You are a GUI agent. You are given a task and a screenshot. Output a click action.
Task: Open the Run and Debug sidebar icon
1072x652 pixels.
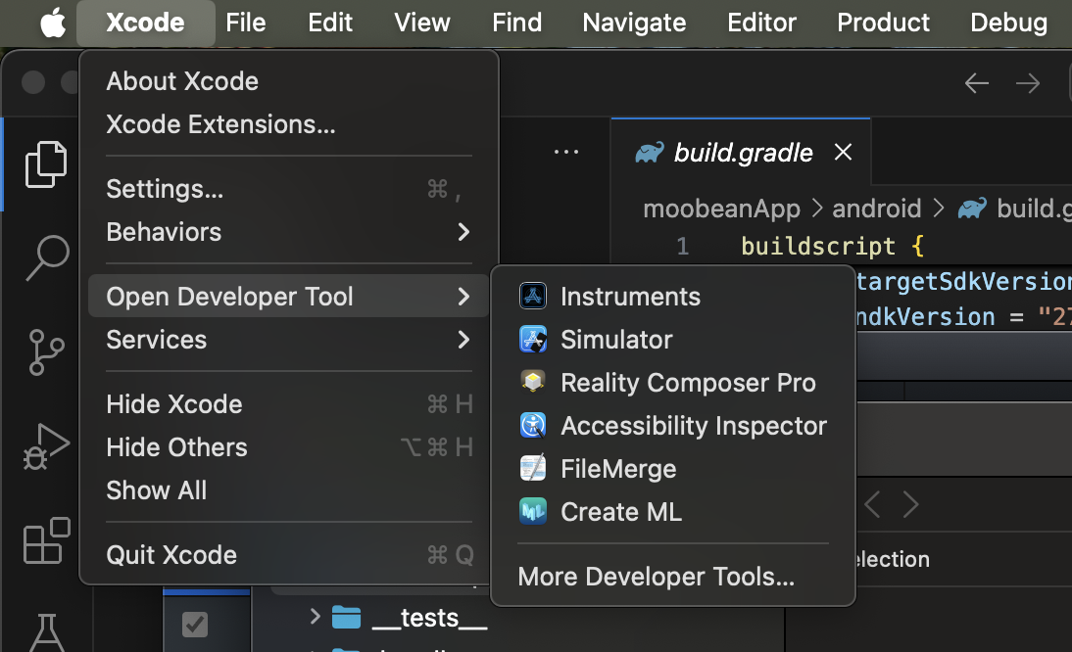click(46, 446)
